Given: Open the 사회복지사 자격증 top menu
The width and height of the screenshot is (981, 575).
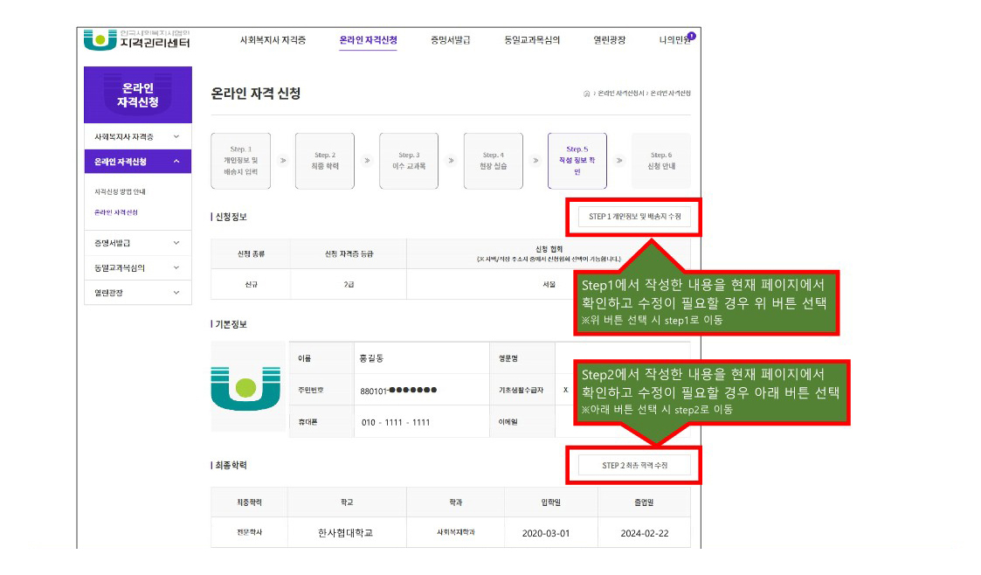Looking at the screenshot, I should click(x=273, y=40).
